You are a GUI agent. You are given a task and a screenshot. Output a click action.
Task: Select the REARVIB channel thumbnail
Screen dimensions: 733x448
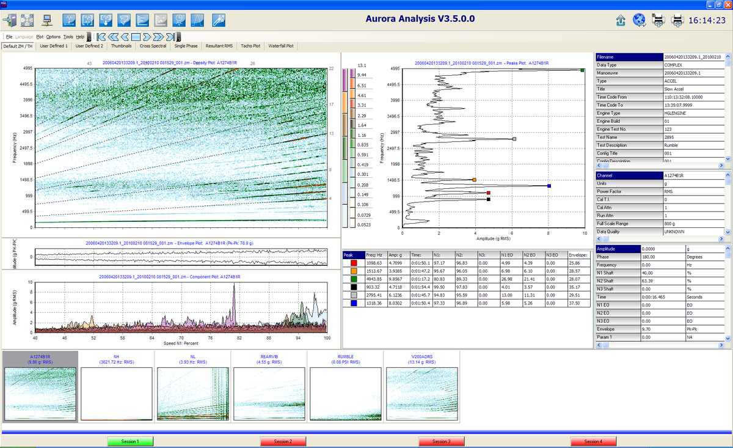pos(269,386)
